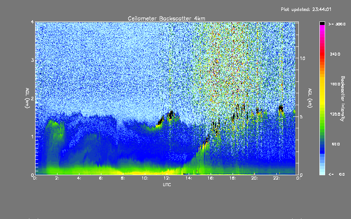Screen dimensions: 351x219
Task: Click the "Plot updated: 23:44:01" timestamp
Action: click(306, 9)
